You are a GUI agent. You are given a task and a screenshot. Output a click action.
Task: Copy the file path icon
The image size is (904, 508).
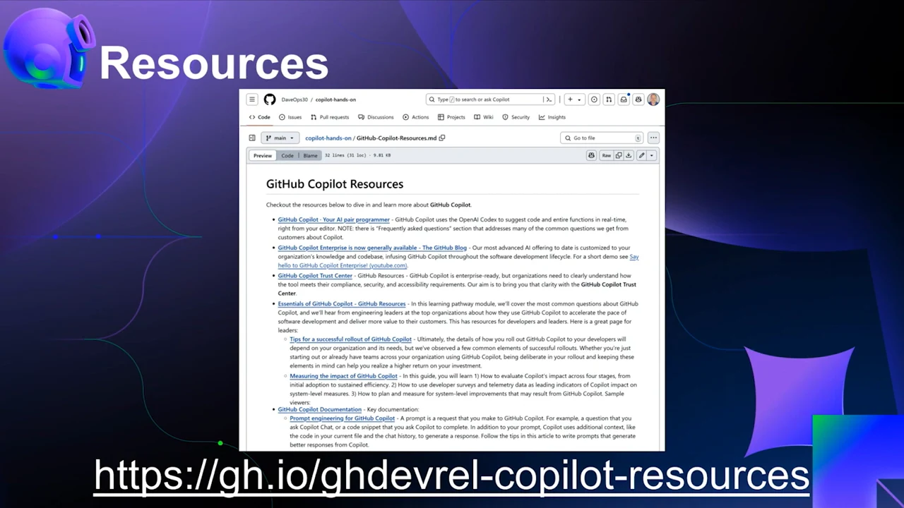click(442, 138)
